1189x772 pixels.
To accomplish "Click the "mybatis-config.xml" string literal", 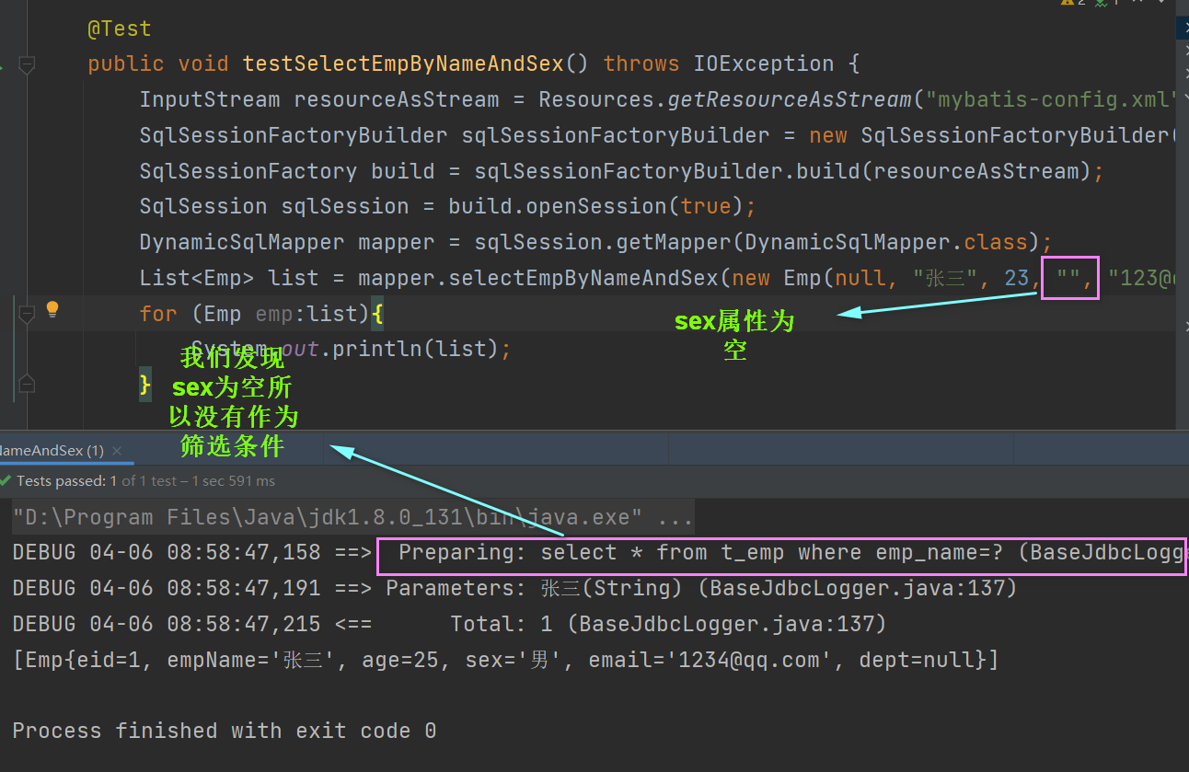I will (1051, 99).
